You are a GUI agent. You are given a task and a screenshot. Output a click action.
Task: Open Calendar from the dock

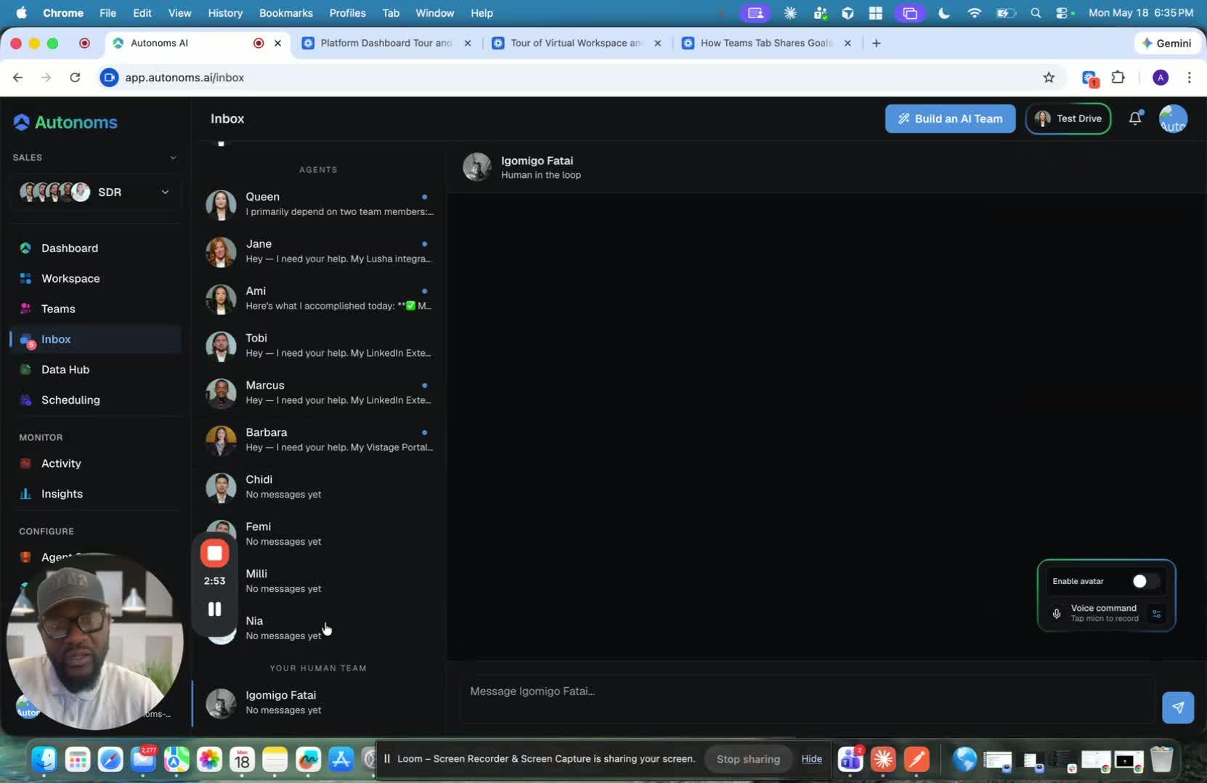242,760
